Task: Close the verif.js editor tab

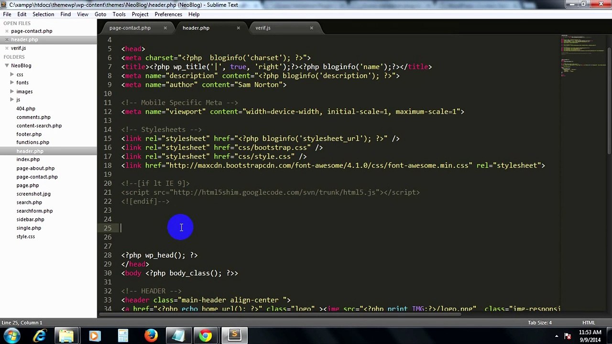Action: 311,28
